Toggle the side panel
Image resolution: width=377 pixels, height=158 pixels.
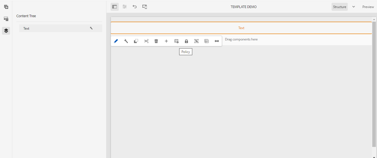(x=115, y=7)
